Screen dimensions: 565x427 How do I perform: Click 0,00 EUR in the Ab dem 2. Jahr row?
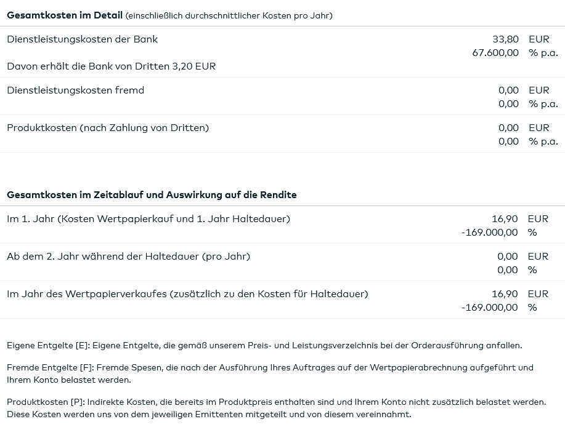click(508, 257)
